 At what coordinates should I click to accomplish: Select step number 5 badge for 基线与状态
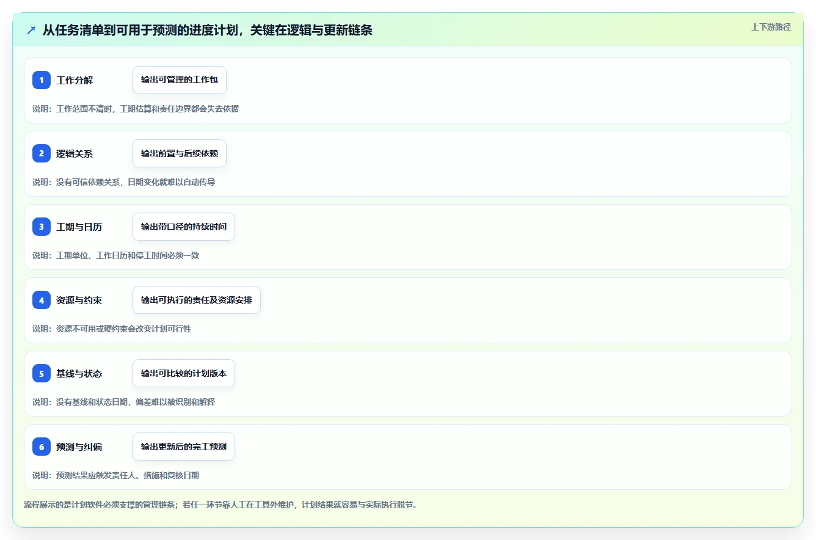42,373
